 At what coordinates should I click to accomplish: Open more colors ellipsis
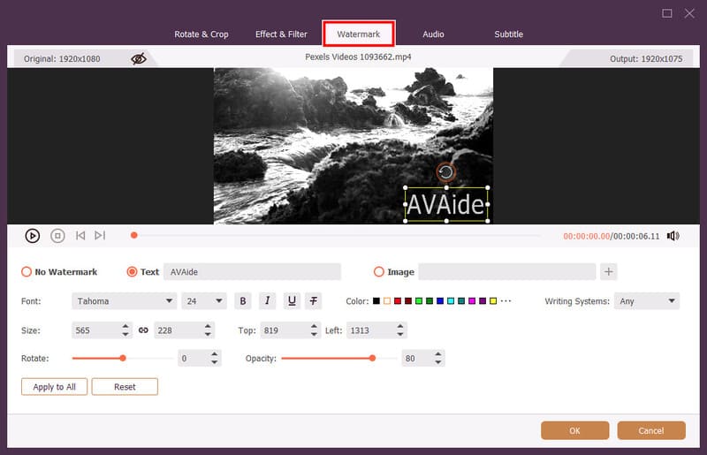[x=506, y=300]
